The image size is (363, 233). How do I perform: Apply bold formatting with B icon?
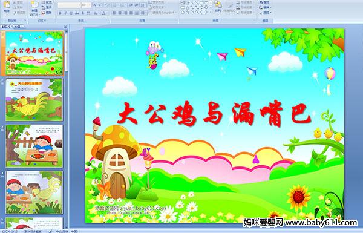click(x=60, y=13)
